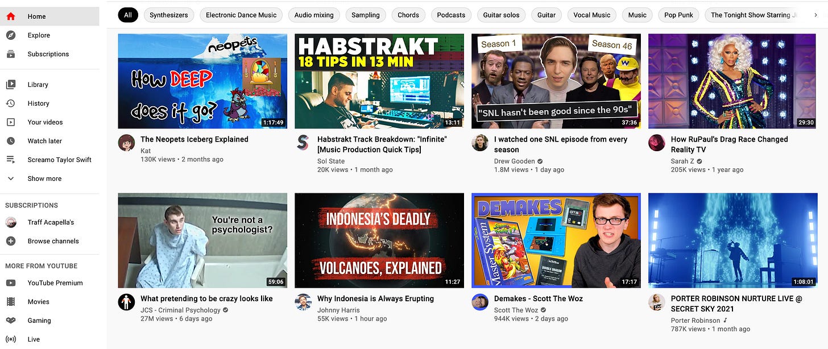
Task: Click the Traff Acapella's channel avatar
Action: (10, 222)
